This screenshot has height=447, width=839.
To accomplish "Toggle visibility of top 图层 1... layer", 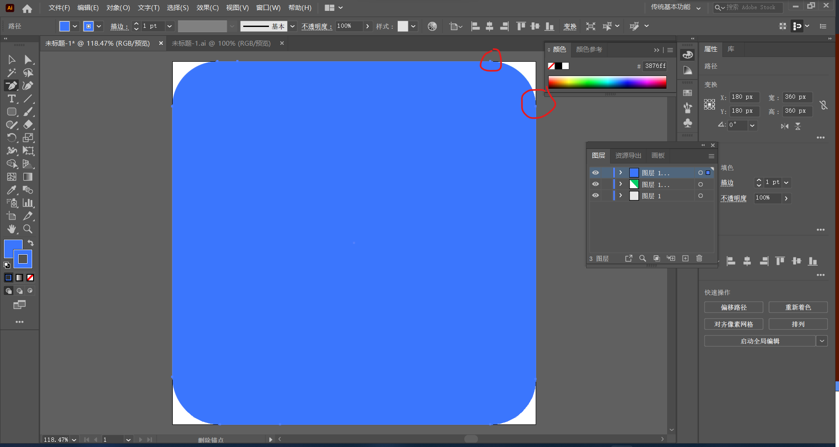I will [x=595, y=173].
